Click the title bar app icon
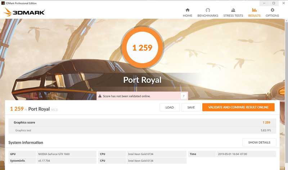 pos(3,3)
